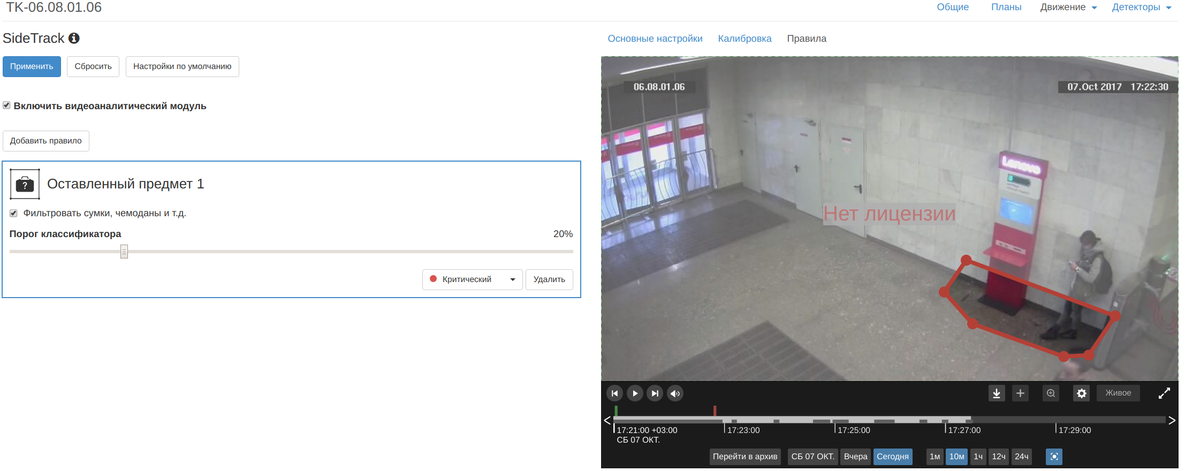The width and height of the screenshot is (1185, 471).
Task: Restore Настройки по умолчанию
Action: pos(182,66)
